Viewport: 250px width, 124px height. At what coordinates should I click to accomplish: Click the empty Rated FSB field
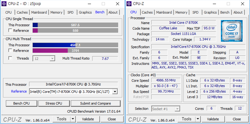166,97
